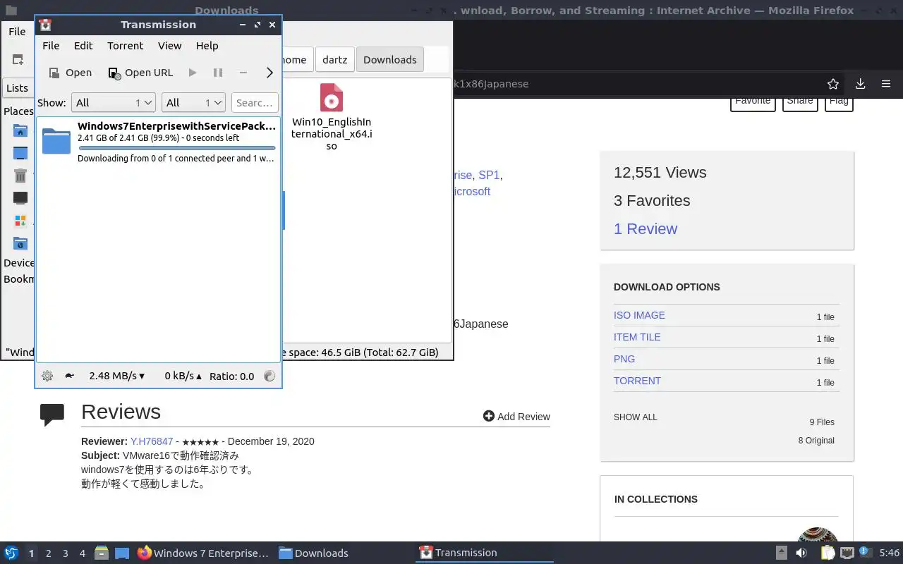Click the 2.48 MB/s download speed
Image resolution: width=903 pixels, height=564 pixels.
click(x=116, y=376)
